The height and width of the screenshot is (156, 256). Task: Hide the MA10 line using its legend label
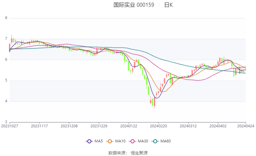[x=120, y=141]
